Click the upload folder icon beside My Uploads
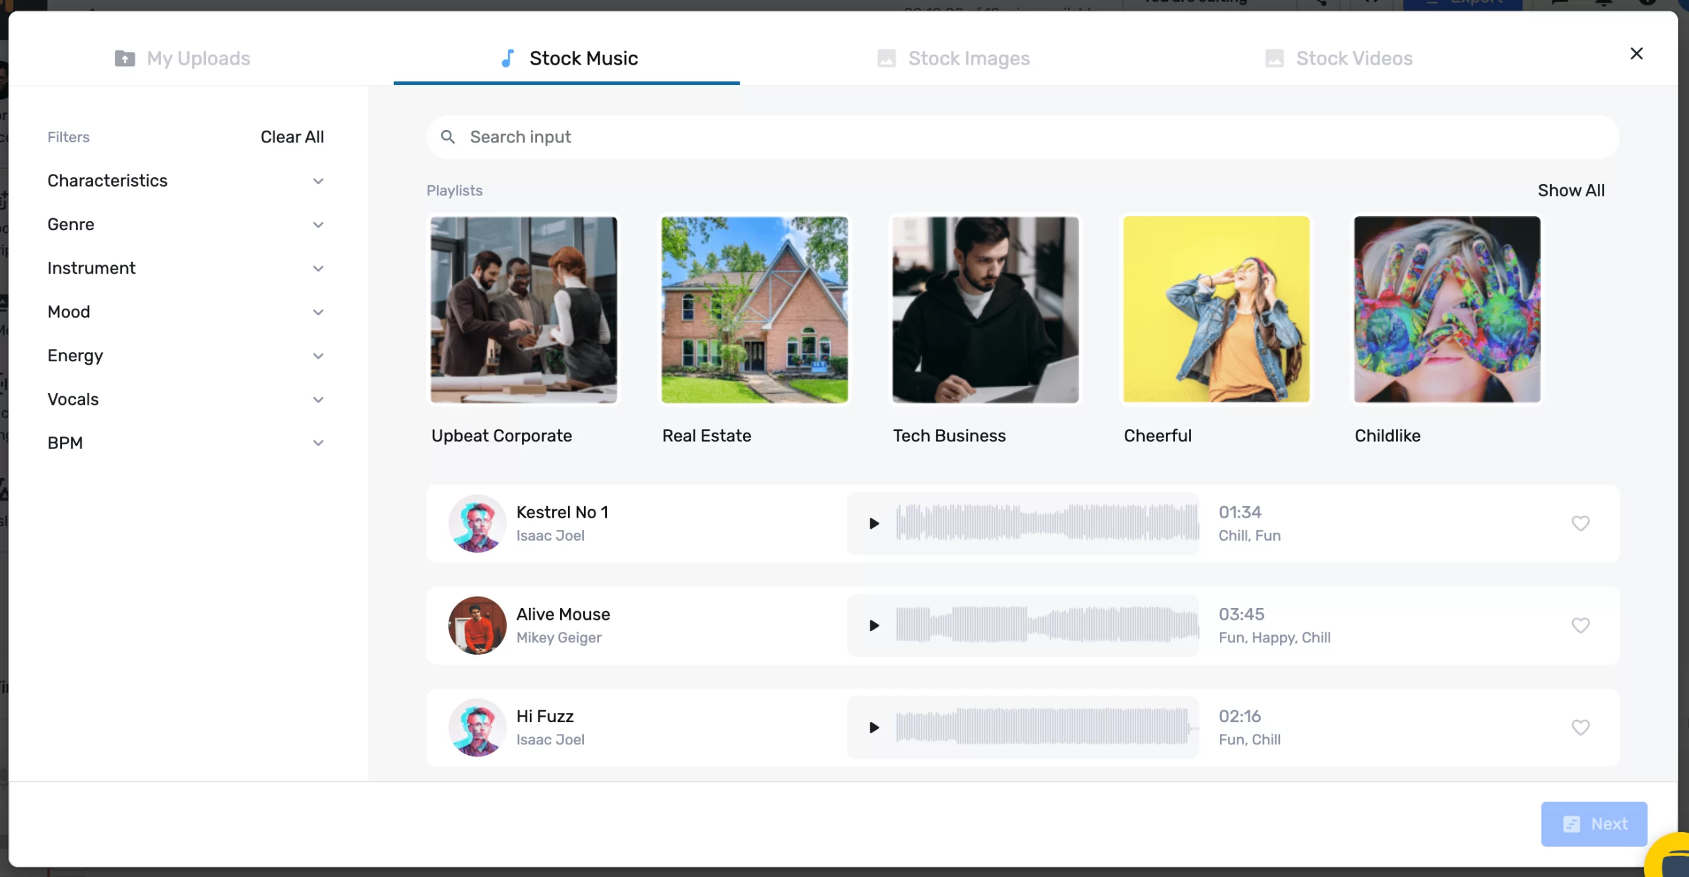Screen dimensions: 1689x877 click(x=125, y=59)
